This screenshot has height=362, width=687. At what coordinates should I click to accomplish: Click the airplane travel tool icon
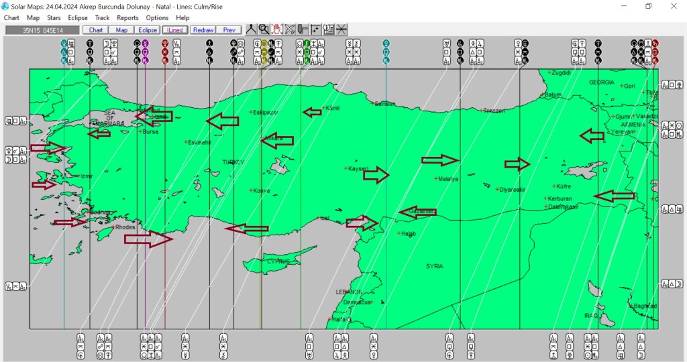coord(290,29)
